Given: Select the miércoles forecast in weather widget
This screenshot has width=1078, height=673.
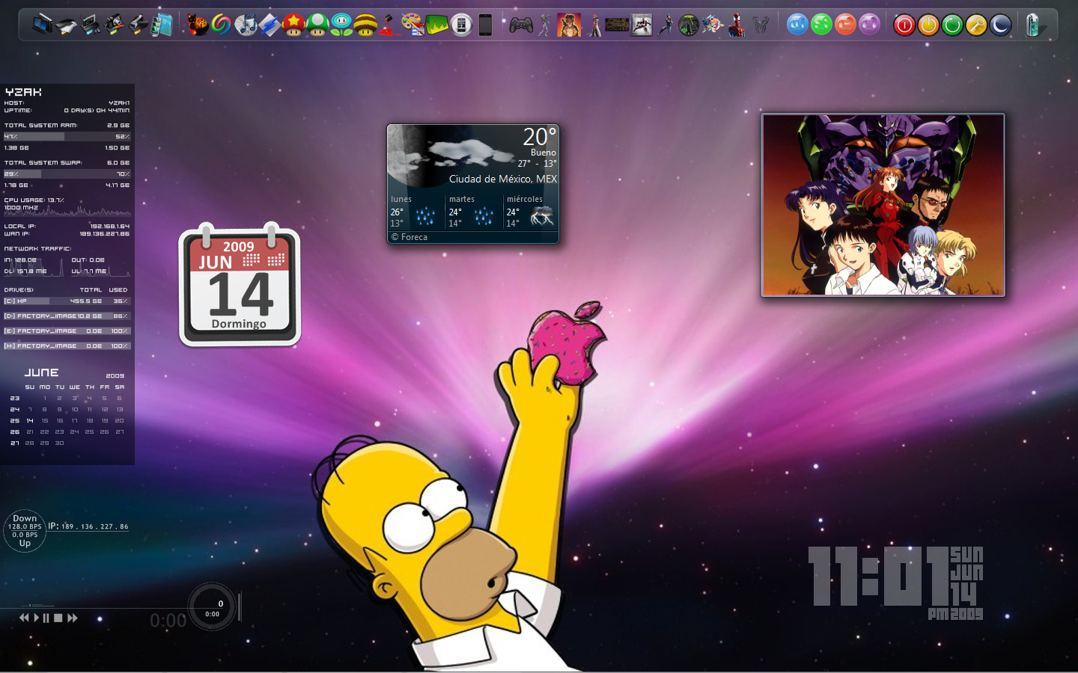Looking at the screenshot, I should [x=532, y=211].
